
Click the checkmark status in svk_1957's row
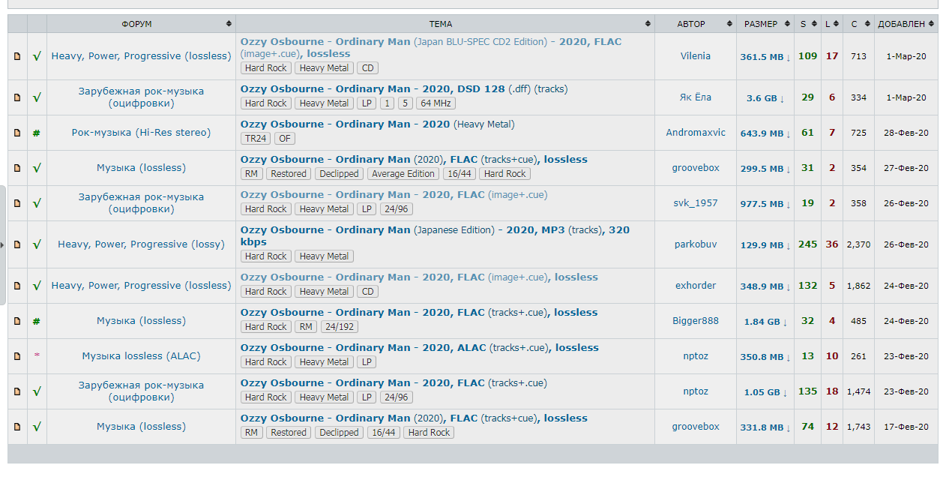37,203
